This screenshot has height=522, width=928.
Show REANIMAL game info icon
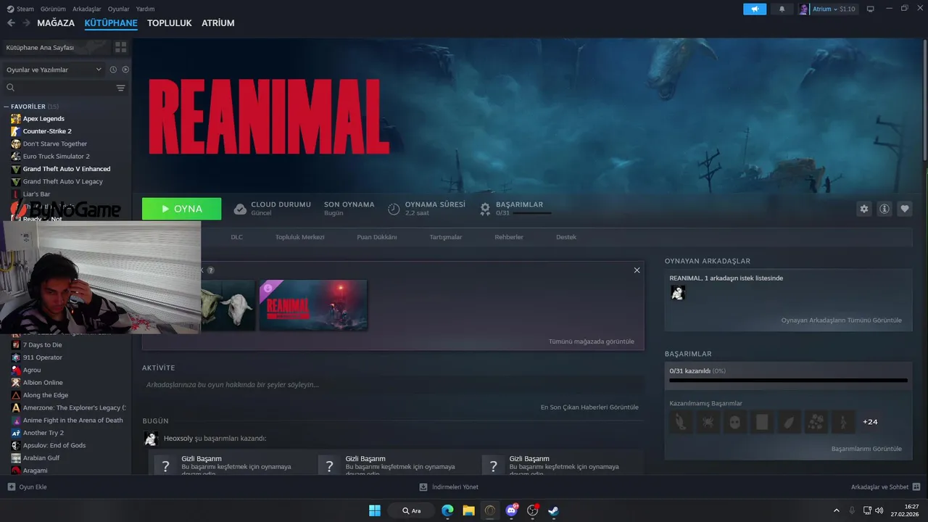click(x=884, y=209)
